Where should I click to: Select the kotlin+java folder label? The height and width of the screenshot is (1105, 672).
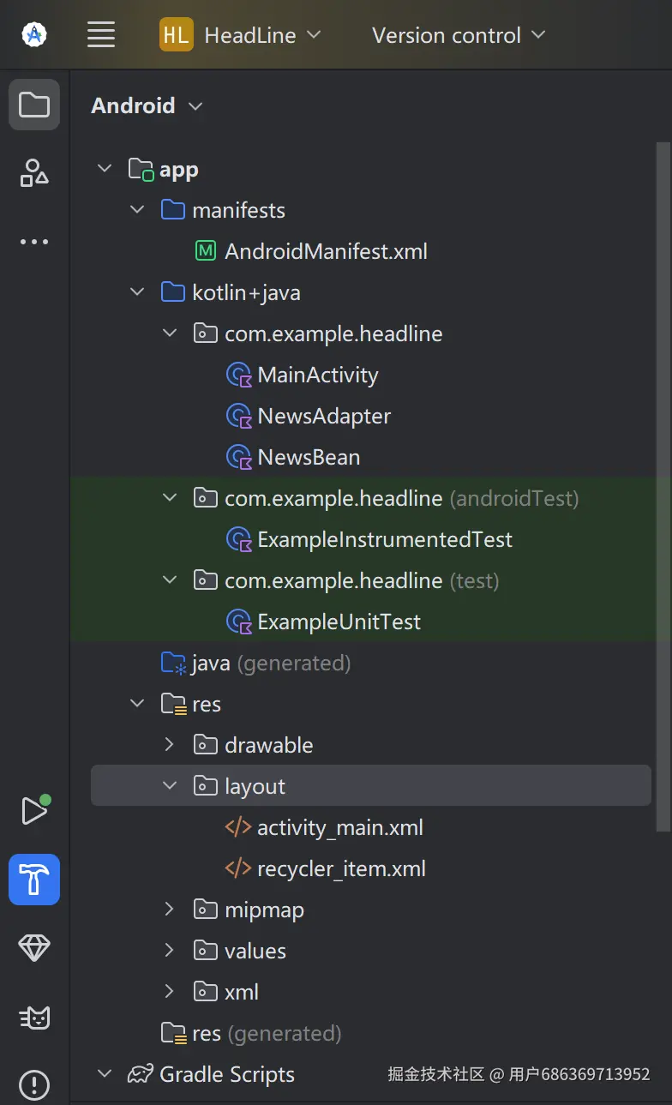click(246, 293)
